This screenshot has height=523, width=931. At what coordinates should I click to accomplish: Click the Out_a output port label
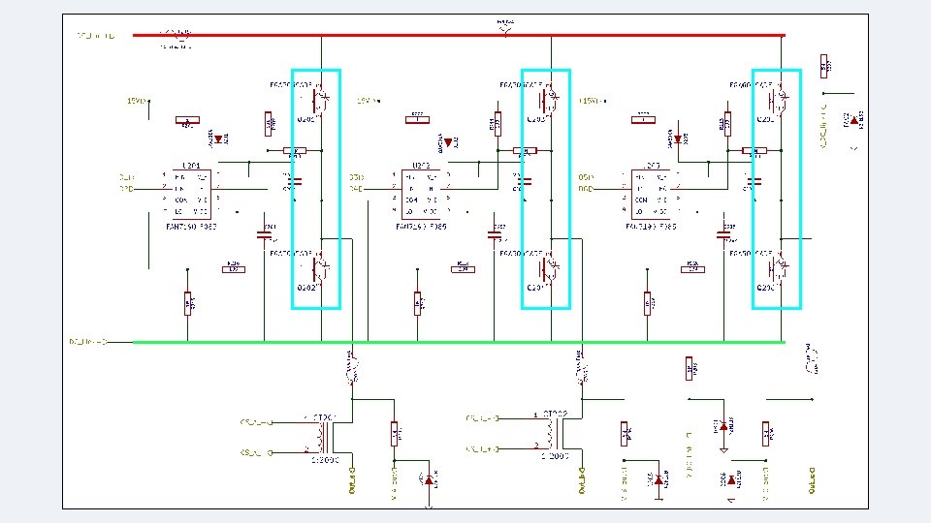[x=352, y=481]
